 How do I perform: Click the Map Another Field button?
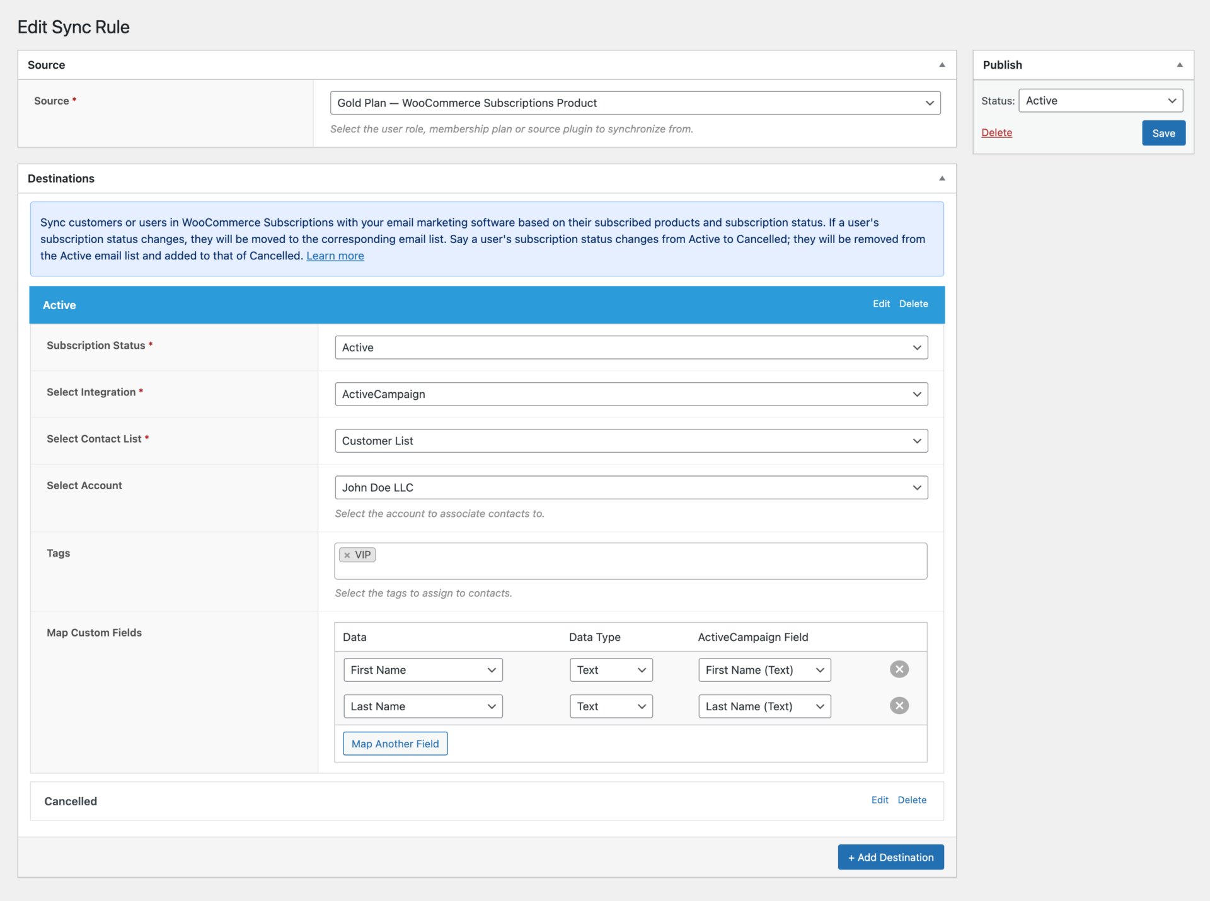pyautogui.click(x=395, y=743)
